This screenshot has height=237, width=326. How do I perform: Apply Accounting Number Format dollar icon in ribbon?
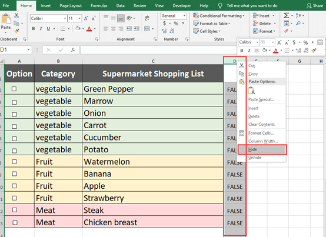(164, 24)
